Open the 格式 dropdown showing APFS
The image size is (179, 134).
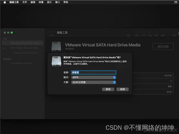pos(94,77)
